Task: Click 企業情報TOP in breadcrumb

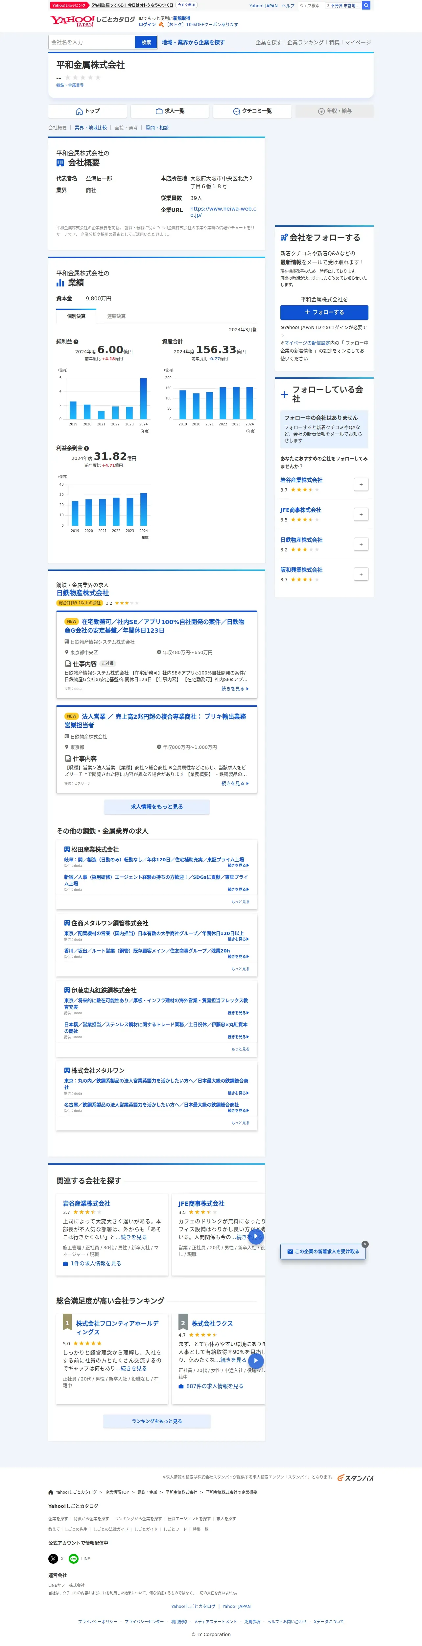Action: 117,1493
